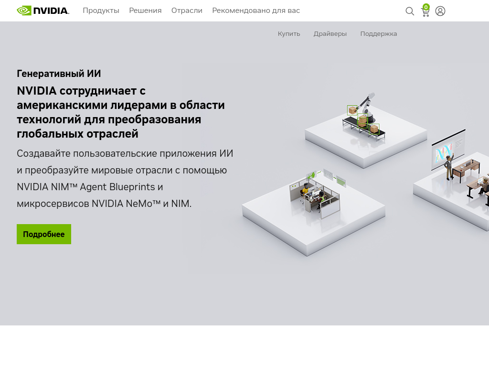The height and width of the screenshot is (367, 489).
Task: Click the Создавайте пользовательские приложения paragraph
Action: (125, 179)
